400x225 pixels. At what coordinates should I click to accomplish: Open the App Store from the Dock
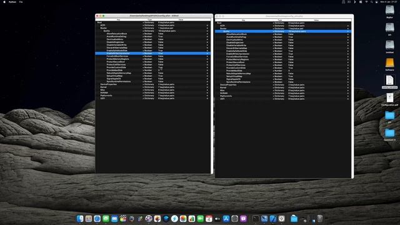[226, 219]
